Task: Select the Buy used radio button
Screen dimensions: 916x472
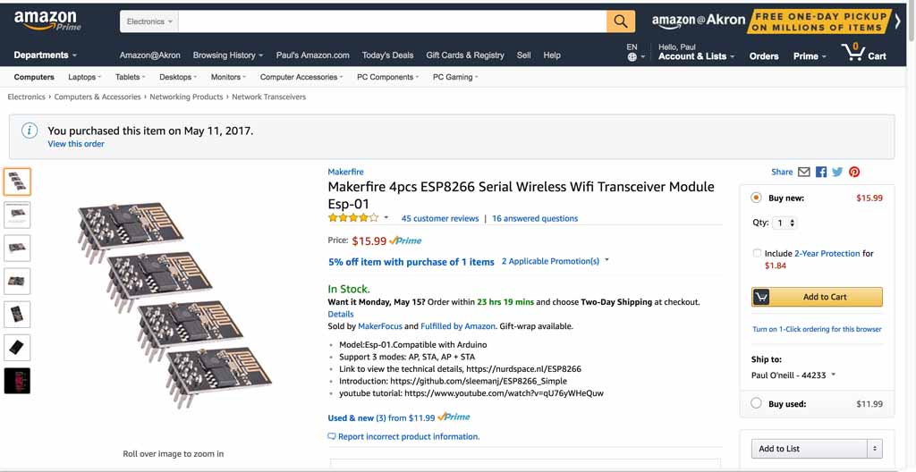Action: tap(757, 403)
